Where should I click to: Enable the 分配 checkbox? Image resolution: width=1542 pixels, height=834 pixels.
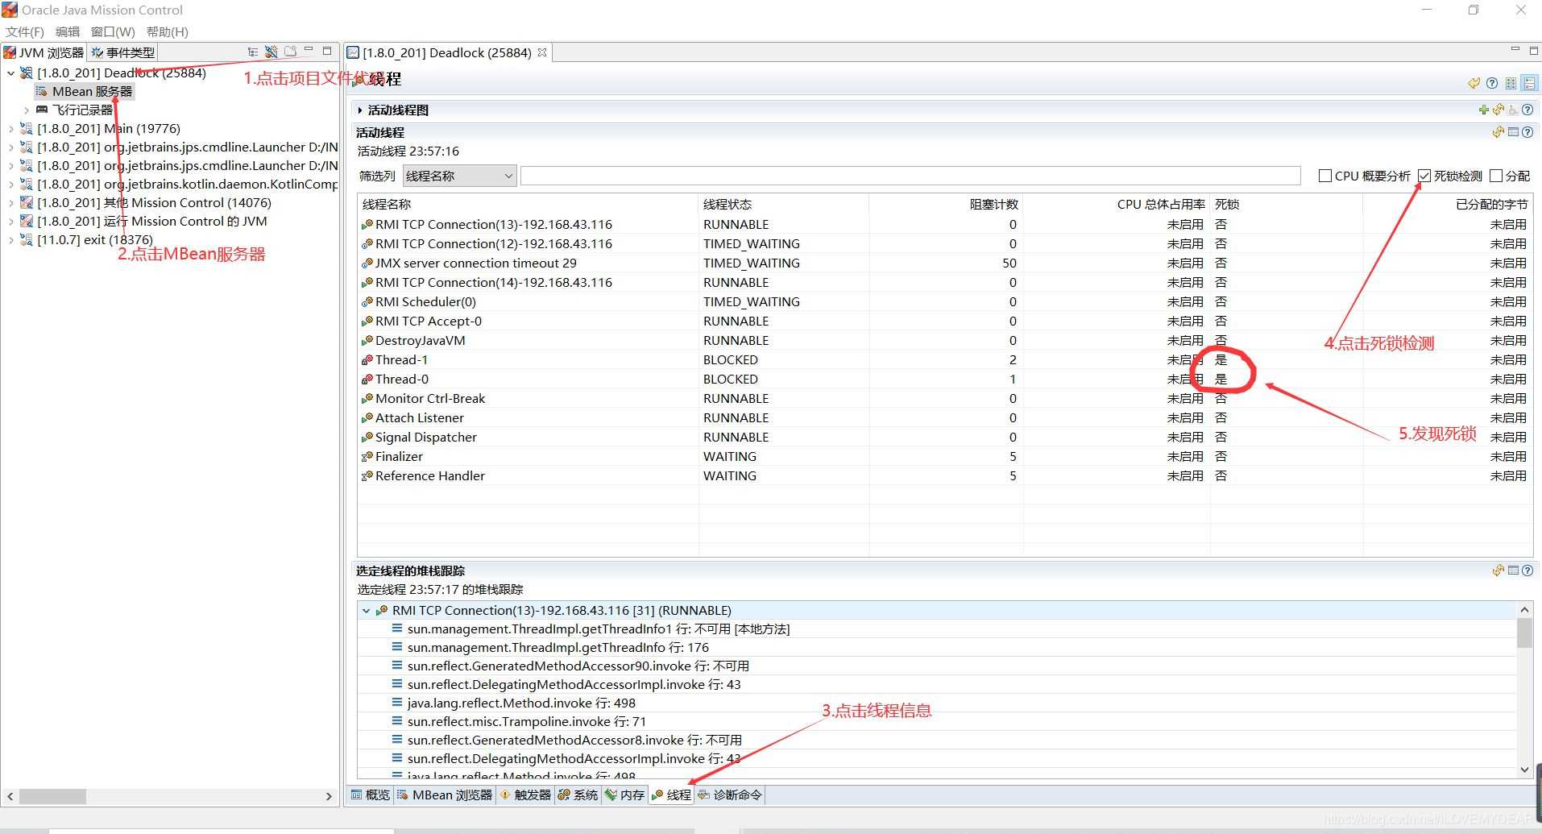pyautogui.click(x=1496, y=176)
